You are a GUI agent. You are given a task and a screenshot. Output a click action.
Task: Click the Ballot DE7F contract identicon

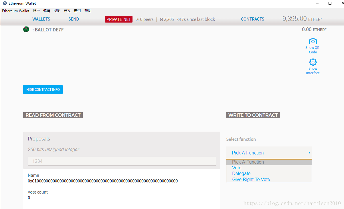point(26,29)
